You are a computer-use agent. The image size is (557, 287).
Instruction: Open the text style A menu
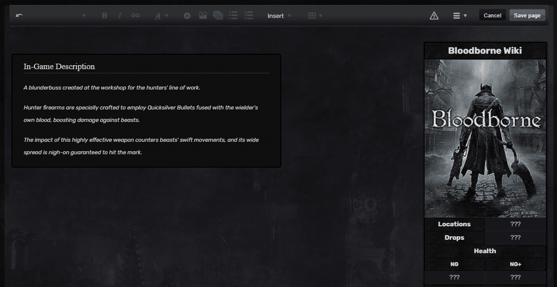[161, 15]
